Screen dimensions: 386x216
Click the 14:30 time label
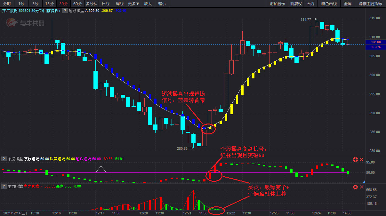pos(347,213)
